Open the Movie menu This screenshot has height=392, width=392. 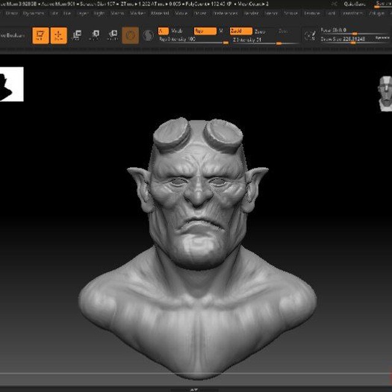(181, 13)
